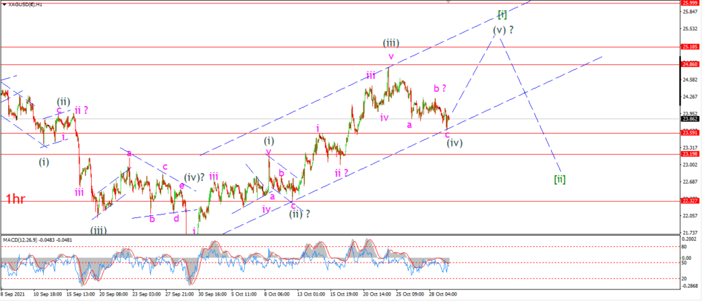The height and width of the screenshot is (301, 702).
Task: Select the green [i] wave label
Action: (x=503, y=14)
